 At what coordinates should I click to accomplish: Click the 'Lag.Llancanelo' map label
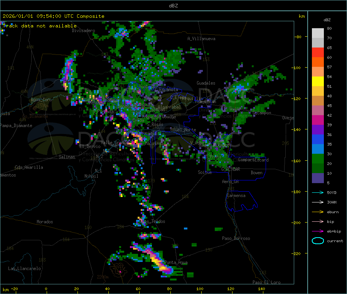coord(24,269)
